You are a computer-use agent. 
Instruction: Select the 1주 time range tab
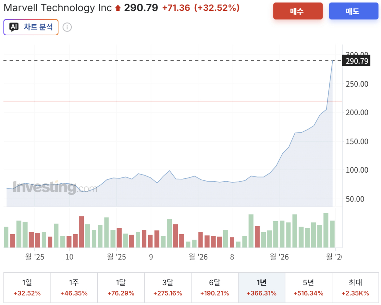tap(74, 288)
